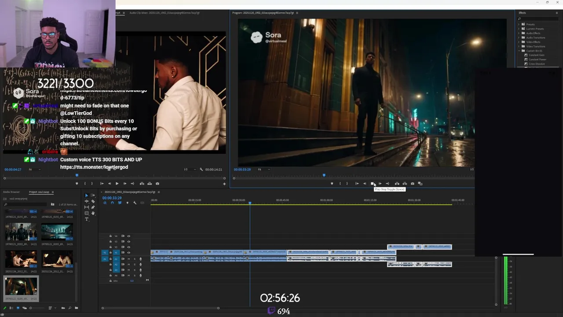Add a marker in the timeline panel
This screenshot has height=317, width=563.
pyautogui.click(x=127, y=203)
